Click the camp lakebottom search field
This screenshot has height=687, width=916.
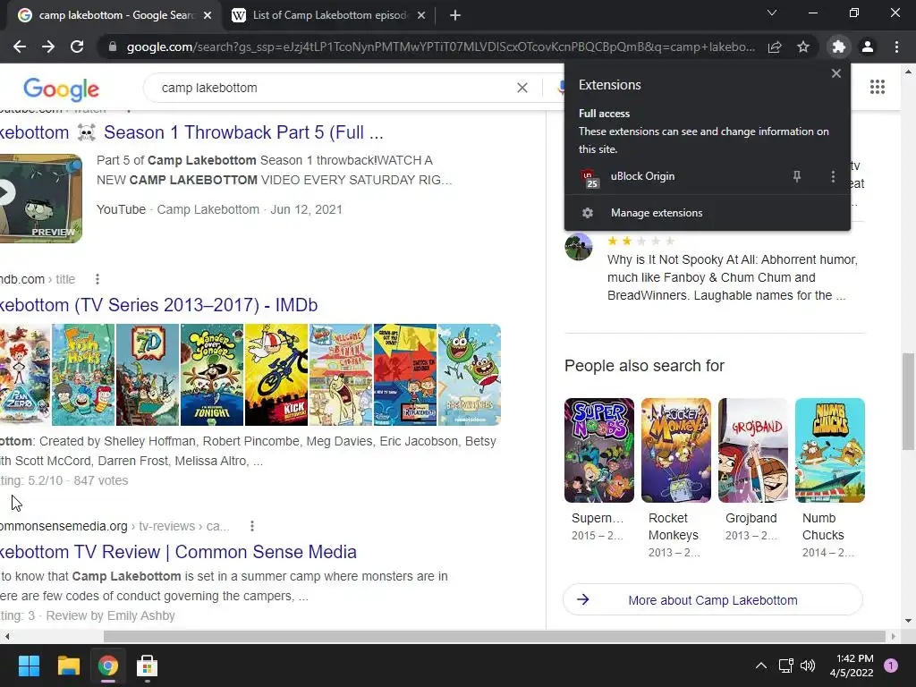point(333,88)
